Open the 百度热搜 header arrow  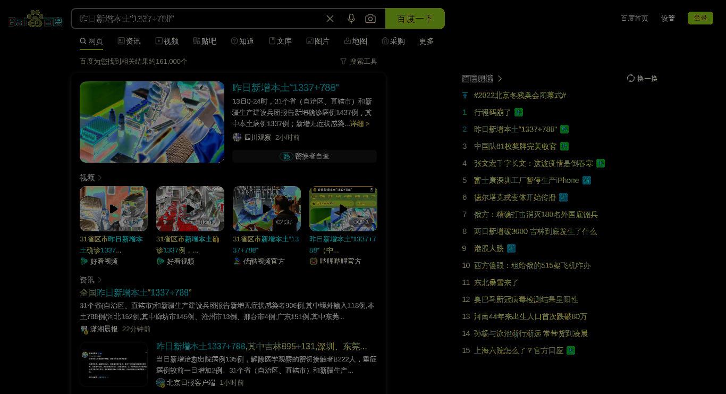point(500,78)
